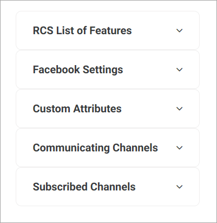Open the RCS List of Features accordion panel

coord(108,30)
